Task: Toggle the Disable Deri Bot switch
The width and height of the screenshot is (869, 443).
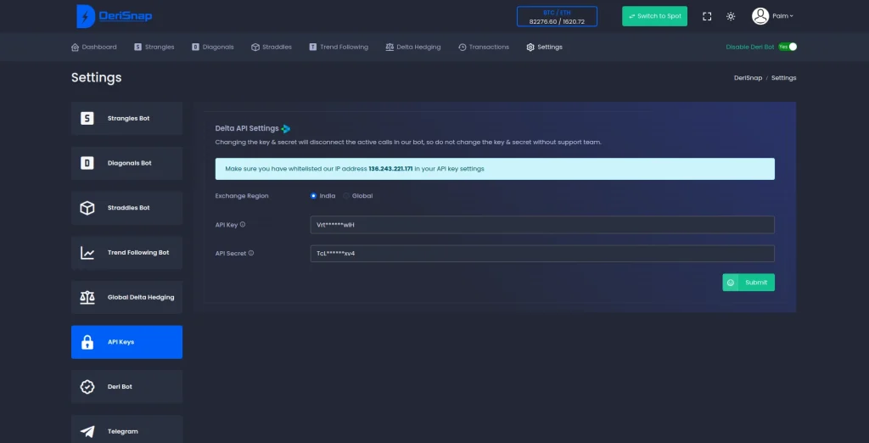Action: coord(788,47)
